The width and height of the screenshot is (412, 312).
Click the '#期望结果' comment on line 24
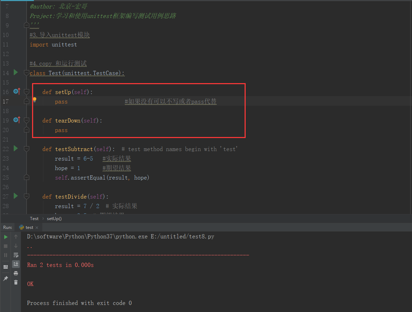coord(117,168)
